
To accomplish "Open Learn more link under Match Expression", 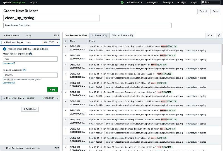I will [x=9, y=63].
